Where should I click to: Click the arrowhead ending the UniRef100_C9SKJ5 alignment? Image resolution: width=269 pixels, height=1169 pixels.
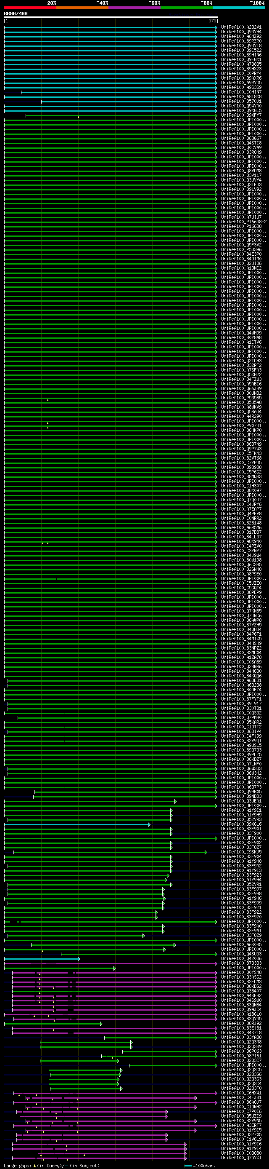pos(206,852)
